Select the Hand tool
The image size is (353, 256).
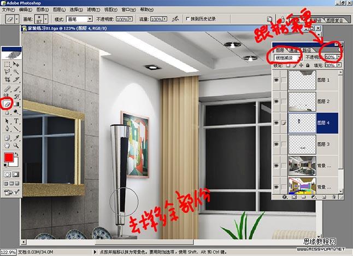8,146
